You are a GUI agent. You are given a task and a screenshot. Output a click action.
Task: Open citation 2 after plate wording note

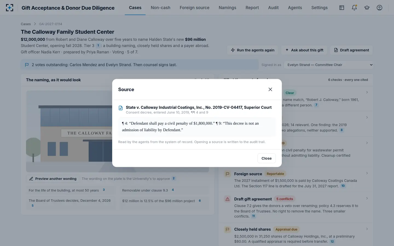click(x=173, y=178)
